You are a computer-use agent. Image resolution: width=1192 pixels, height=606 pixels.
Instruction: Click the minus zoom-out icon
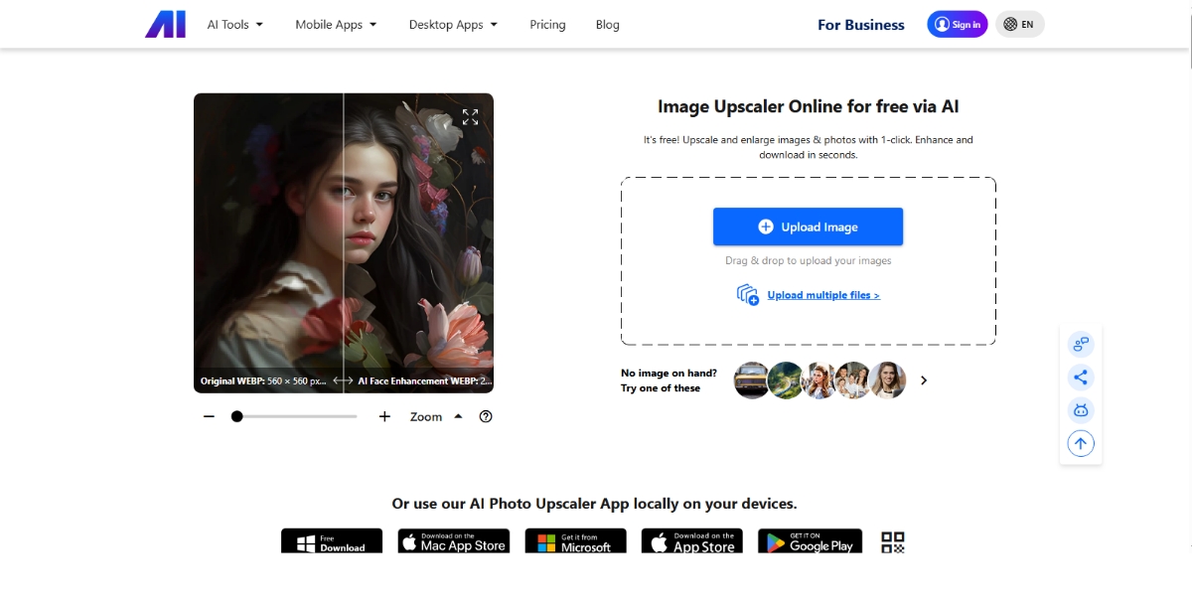coord(209,416)
